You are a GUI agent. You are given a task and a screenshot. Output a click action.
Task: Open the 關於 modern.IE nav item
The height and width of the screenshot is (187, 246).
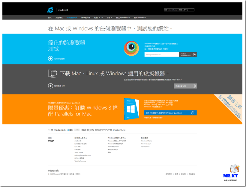coord(140,18)
